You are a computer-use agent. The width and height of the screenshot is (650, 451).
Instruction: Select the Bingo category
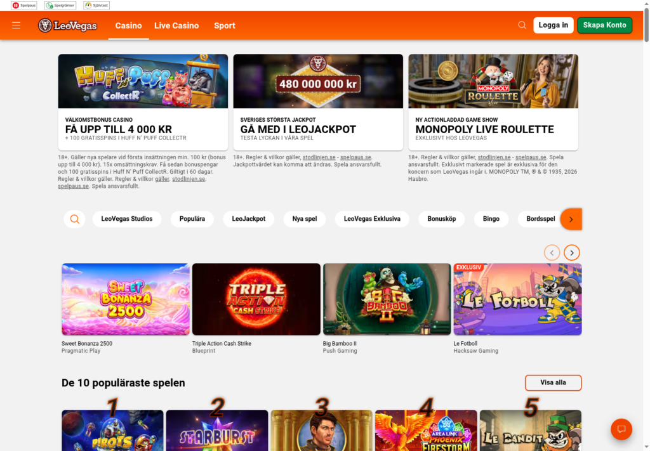tap(491, 219)
